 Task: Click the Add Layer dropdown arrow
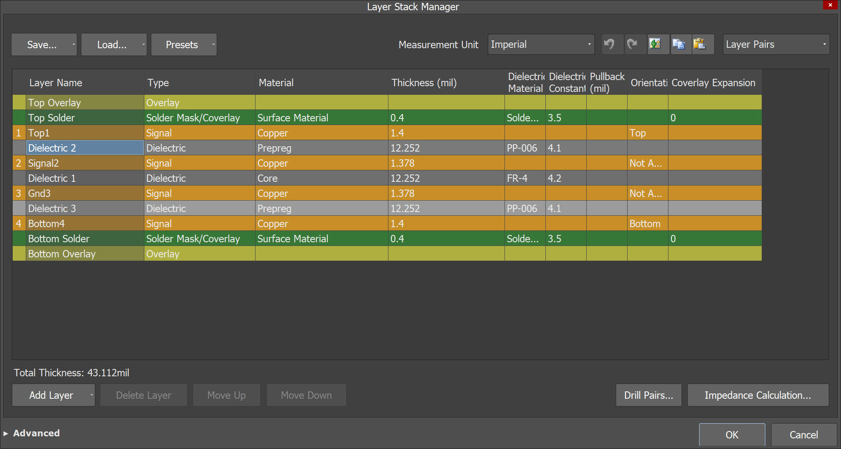point(91,395)
